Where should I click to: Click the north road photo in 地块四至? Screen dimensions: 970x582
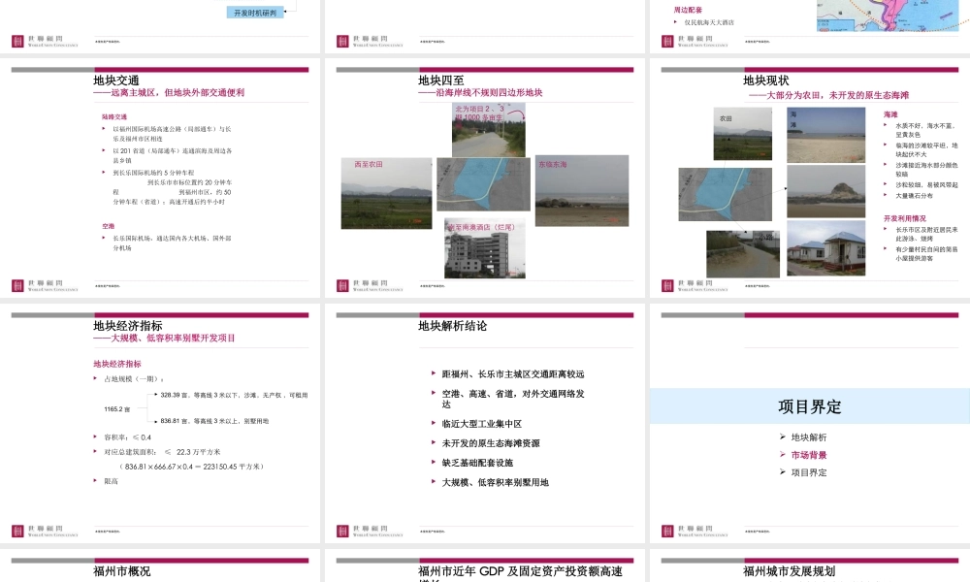[489, 129]
